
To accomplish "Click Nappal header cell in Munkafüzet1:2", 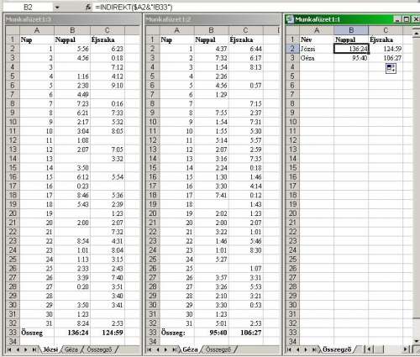I will coord(212,39).
